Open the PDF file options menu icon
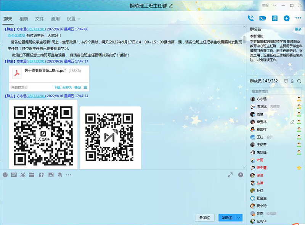The image size is (305, 225). point(85,87)
